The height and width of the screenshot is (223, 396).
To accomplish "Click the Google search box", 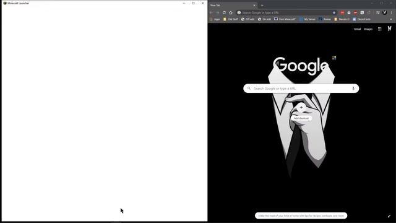I will pyautogui.click(x=301, y=89).
